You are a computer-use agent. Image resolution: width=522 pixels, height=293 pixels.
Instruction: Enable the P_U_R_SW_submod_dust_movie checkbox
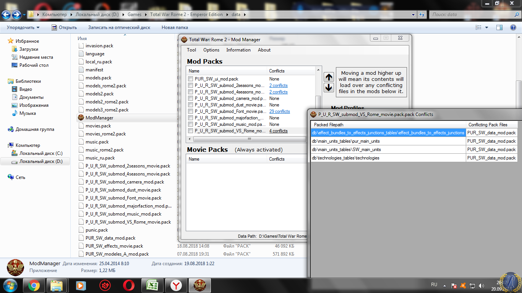tap(190, 105)
